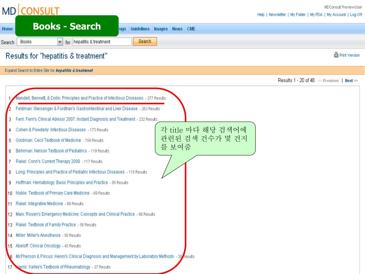Click the MDConsult PreviewUser text

click(x=343, y=7)
